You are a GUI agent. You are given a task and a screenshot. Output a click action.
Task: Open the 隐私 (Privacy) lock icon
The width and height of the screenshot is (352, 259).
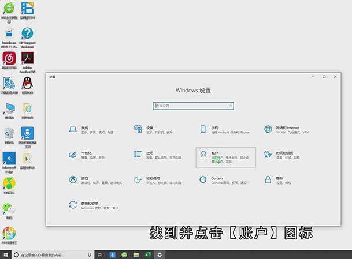click(x=268, y=180)
